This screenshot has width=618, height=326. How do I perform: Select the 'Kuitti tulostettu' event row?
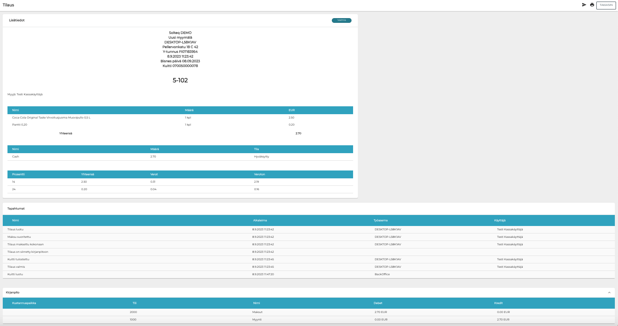click(18, 259)
